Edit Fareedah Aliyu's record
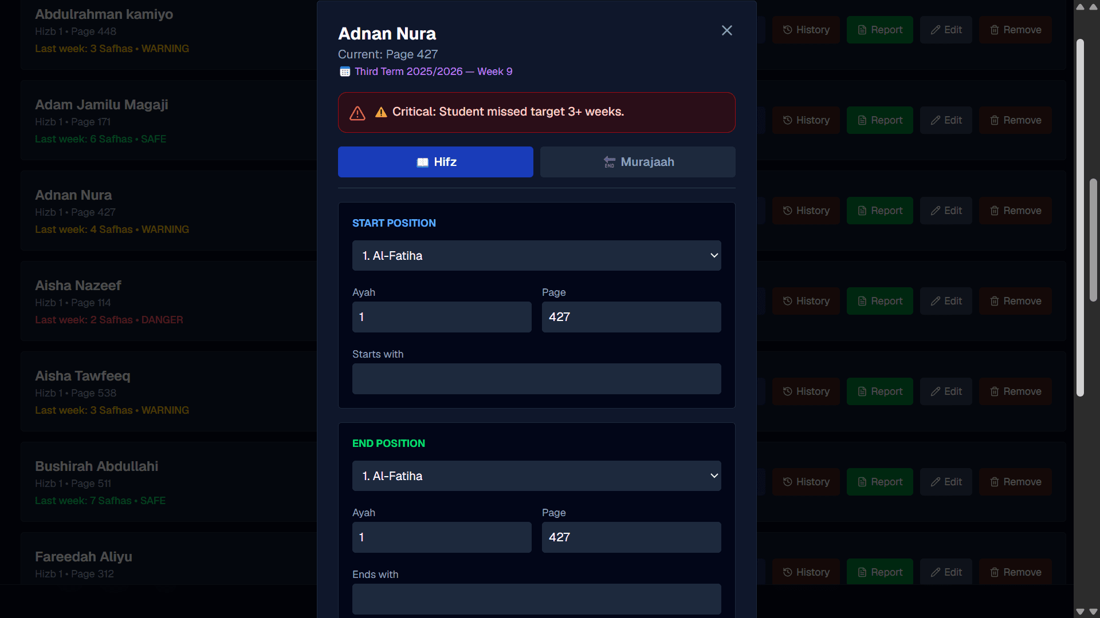The height and width of the screenshot is (618, 1100). pyautogui.click(x=946, y=572)
